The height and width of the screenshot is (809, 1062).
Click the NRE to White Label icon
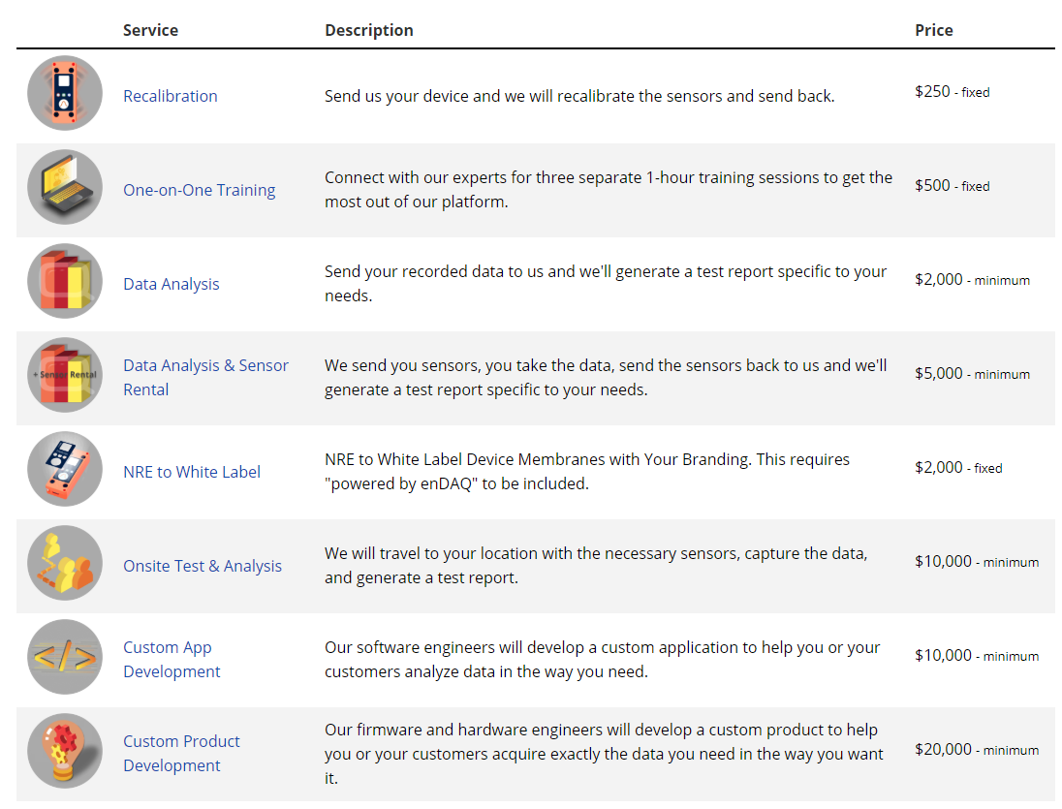point(65,469)
